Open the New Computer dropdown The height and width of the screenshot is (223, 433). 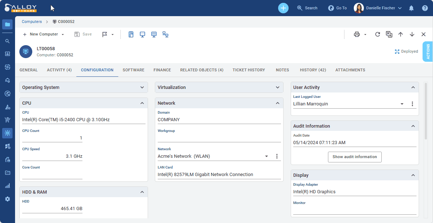point(63,34)
